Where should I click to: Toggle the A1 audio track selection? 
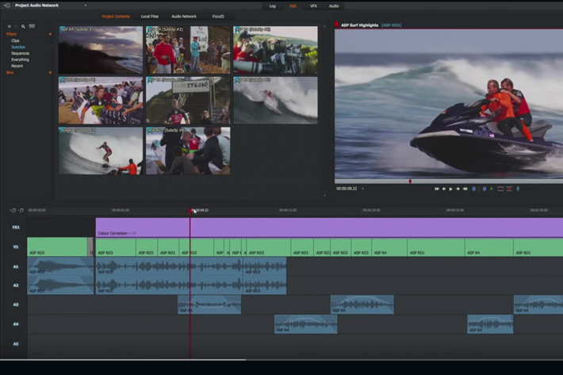[15, 266]
